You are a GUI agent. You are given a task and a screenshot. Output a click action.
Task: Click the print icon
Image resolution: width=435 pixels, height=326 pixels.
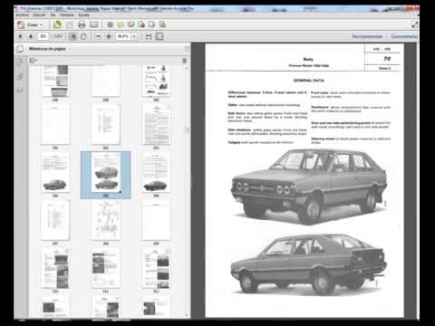pos(82,24)
